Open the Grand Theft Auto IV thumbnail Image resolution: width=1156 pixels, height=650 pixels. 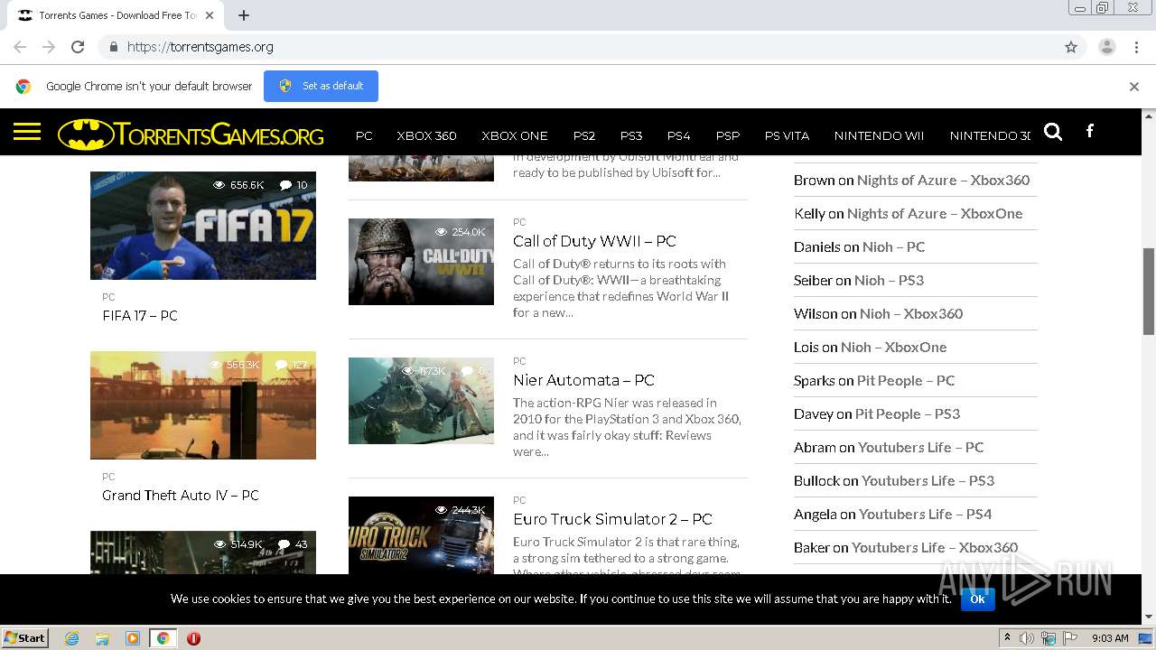(203, 405)
